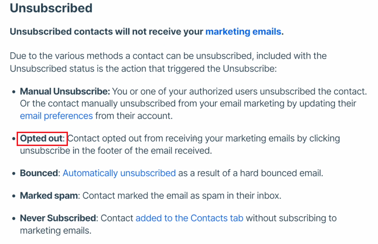Click the Never Subscribed bold label
The width and height of the screenshot is (378, 244).
[x=58, y=218]
